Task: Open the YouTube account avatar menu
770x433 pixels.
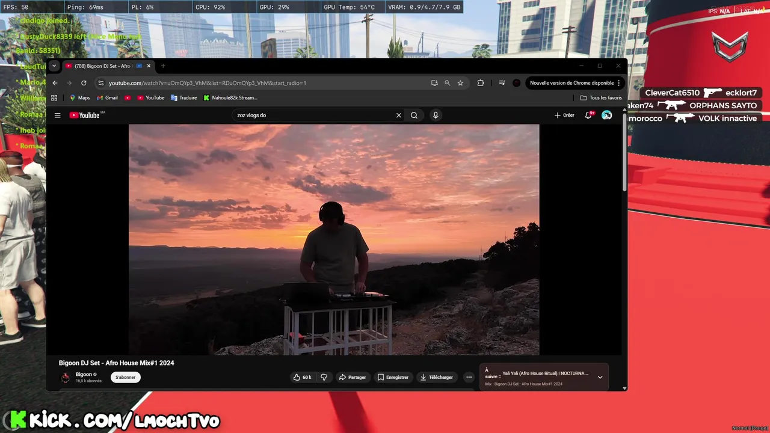Action: pyautogui.click(x=606, y=115)
